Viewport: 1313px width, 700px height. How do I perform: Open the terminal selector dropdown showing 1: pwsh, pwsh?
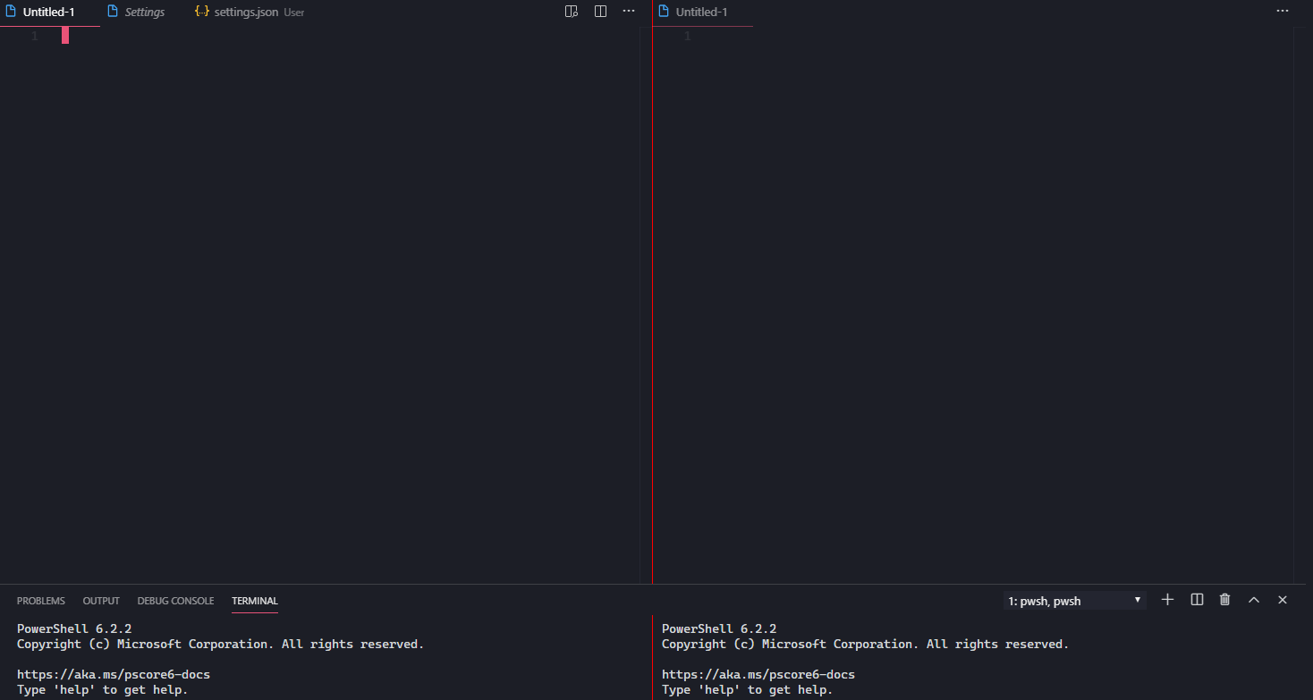[1073, 600]
